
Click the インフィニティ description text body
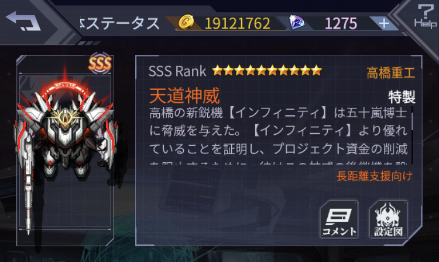pos(278,135)
